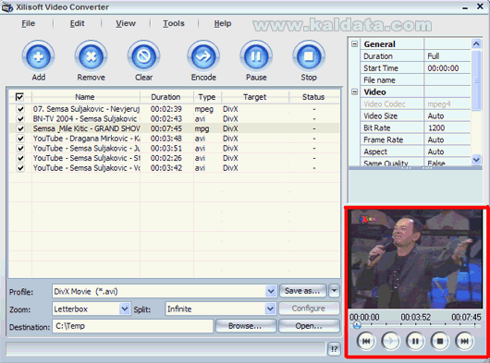Click the Open... destination button
The image size is (490, 363).
(x=309, y=326)
